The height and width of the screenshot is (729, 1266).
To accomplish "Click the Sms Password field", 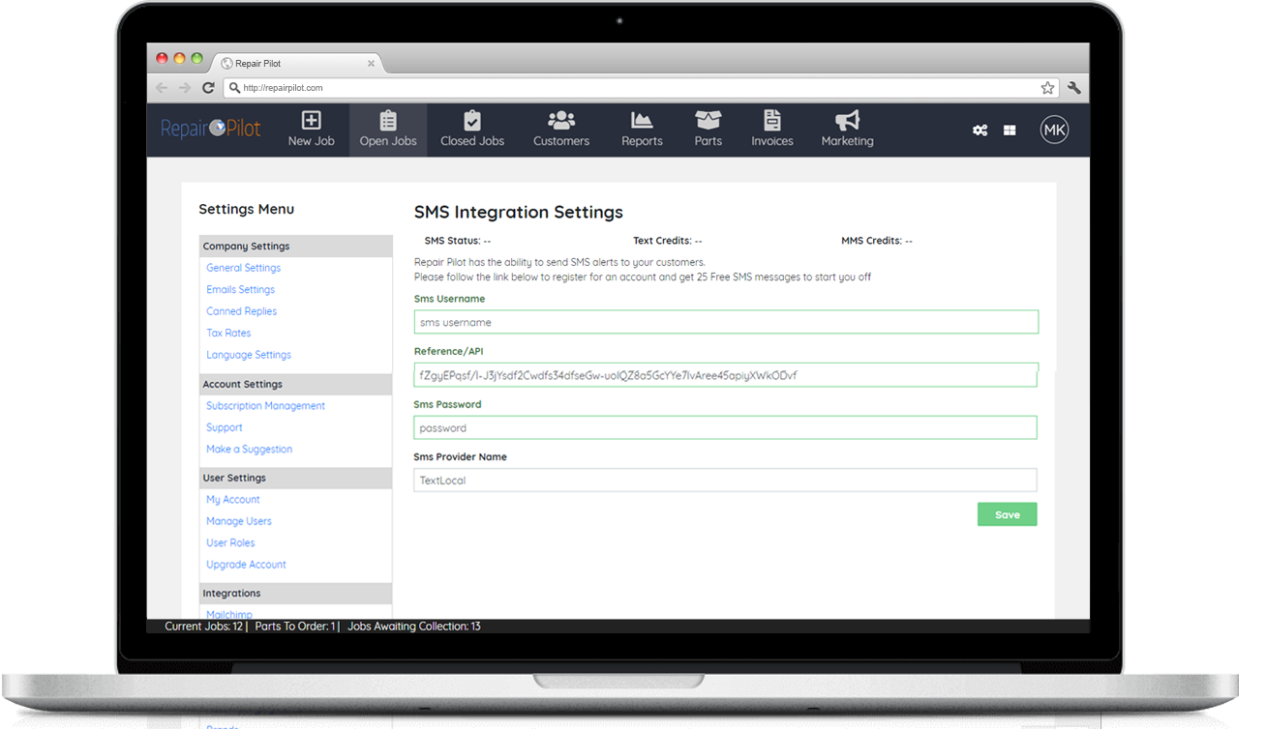I will click(725, 427).
